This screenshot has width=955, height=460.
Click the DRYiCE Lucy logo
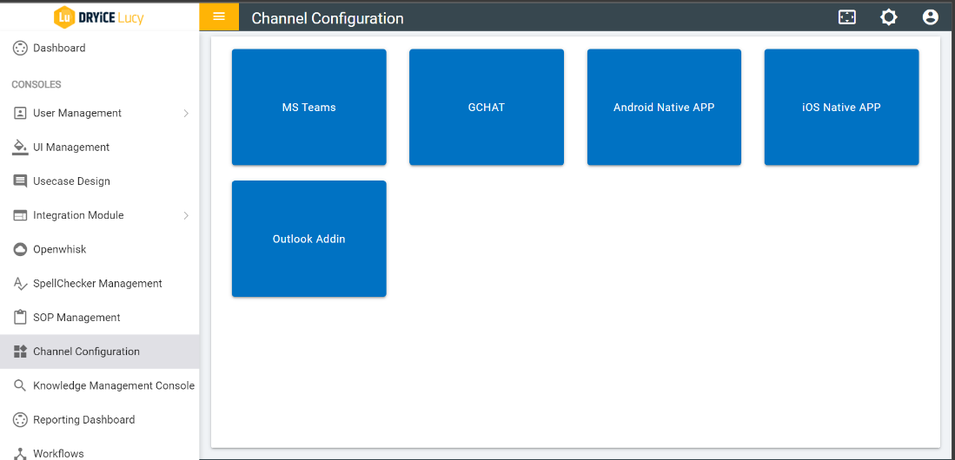(98, 16)
